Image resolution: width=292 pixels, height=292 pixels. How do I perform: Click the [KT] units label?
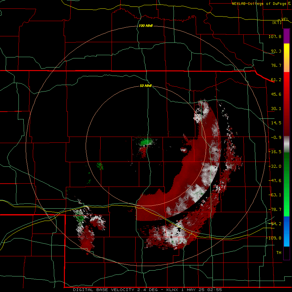click(277, 22)
